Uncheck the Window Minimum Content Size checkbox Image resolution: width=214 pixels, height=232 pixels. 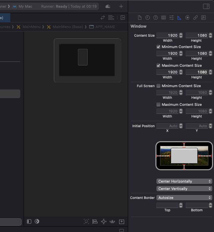(x=158, y=47)
